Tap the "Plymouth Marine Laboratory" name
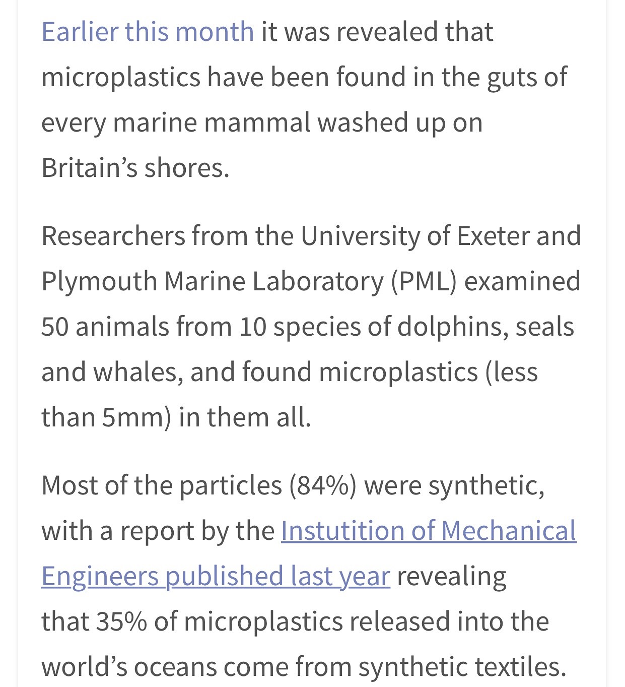Screen dimensions: 625x687 click(x=212, y=281)
